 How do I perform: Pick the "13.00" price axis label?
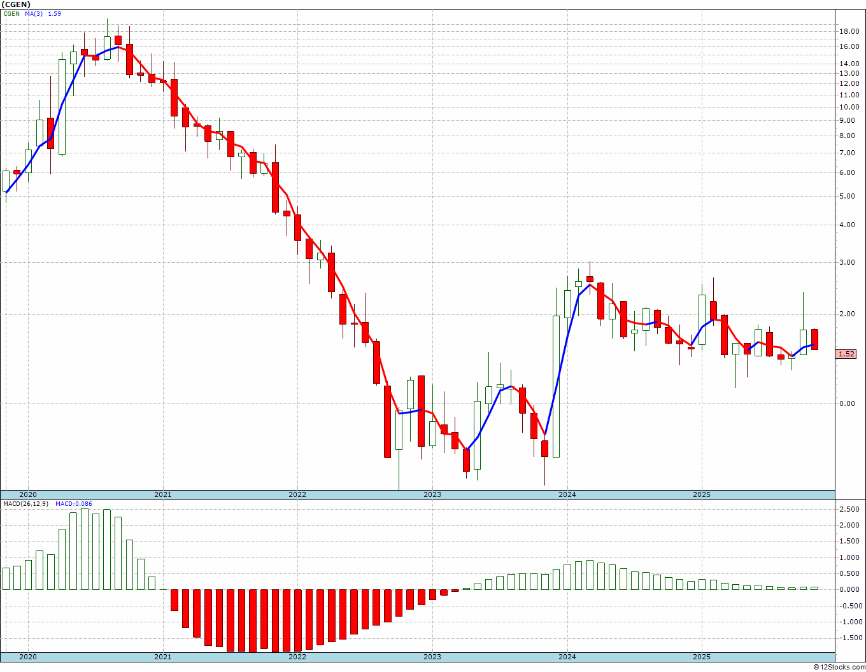pos(848,74)
